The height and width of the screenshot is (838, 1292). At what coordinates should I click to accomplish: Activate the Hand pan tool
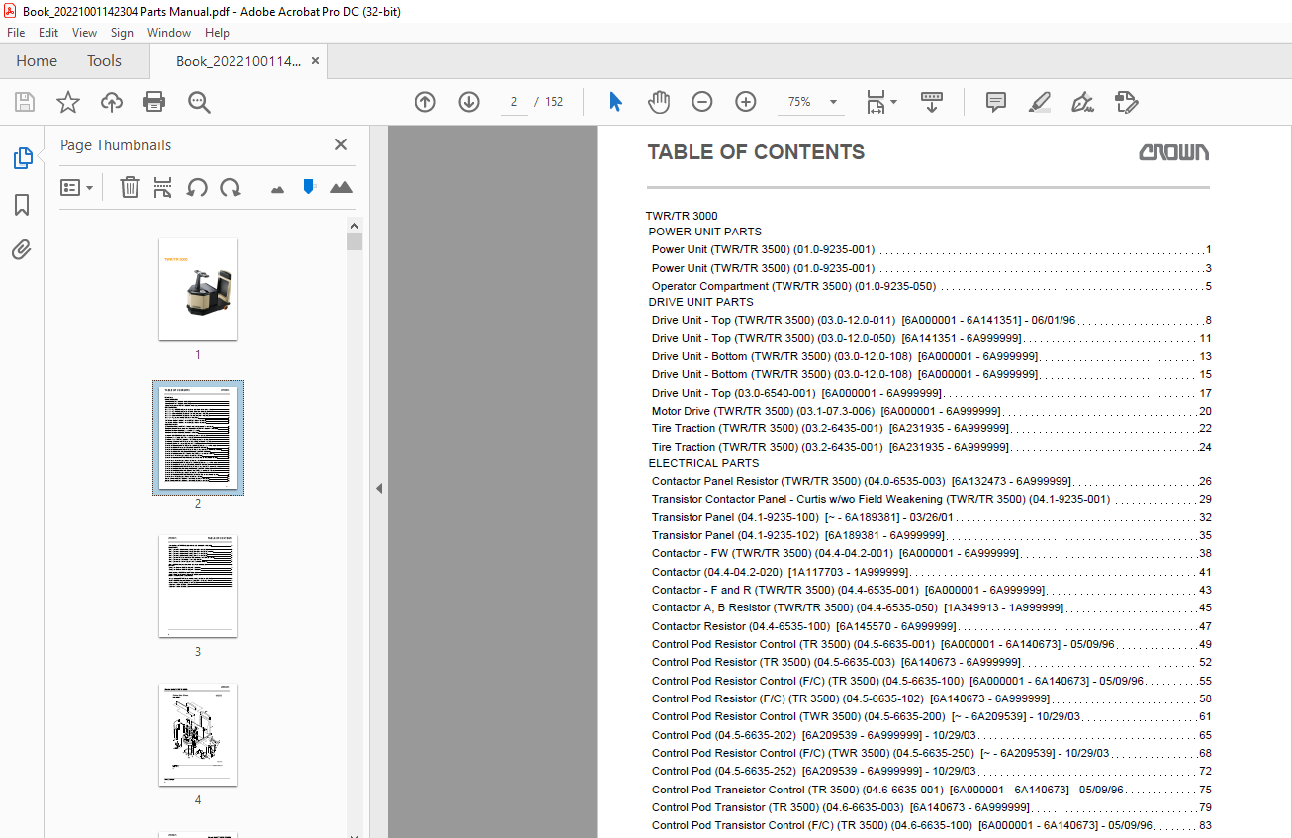click(x=659, y=102)
